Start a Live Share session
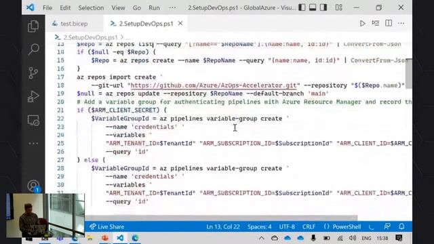Screen dimensions: 434x244 point(107,227)
